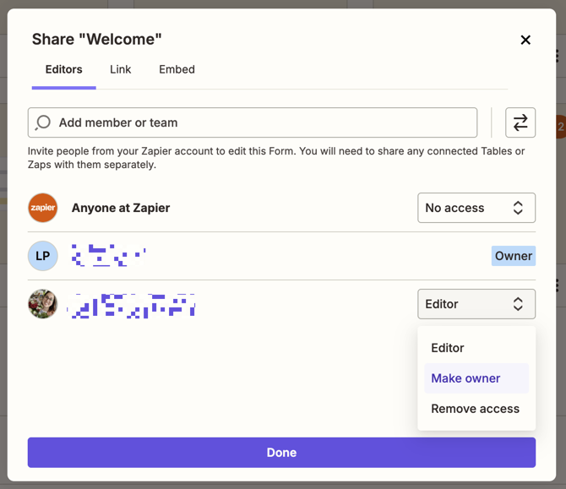Click the member's profile photo avatar
The image size is (566, 489).
[43, 304]
